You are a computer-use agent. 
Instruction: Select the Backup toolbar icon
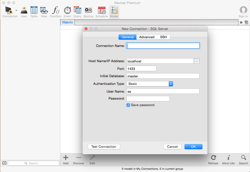(88, 10)
